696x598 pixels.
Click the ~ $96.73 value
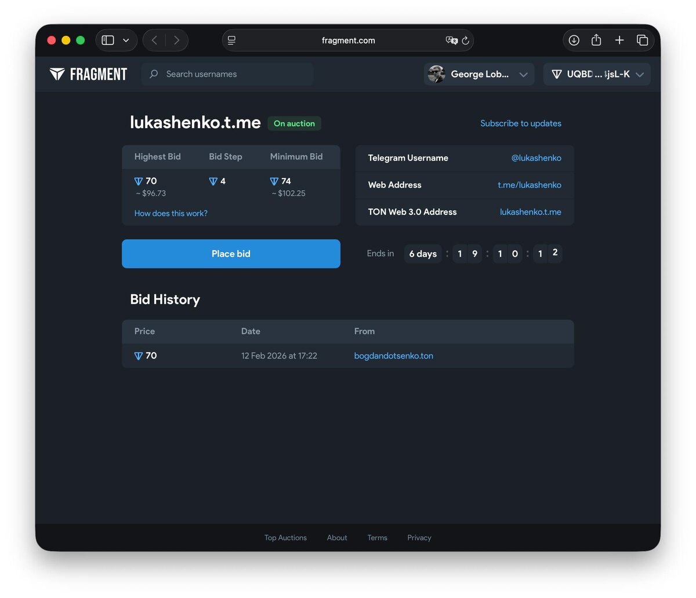(151, 194)
